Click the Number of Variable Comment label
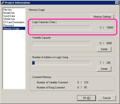The image size is (120, 104). (52, 82)
